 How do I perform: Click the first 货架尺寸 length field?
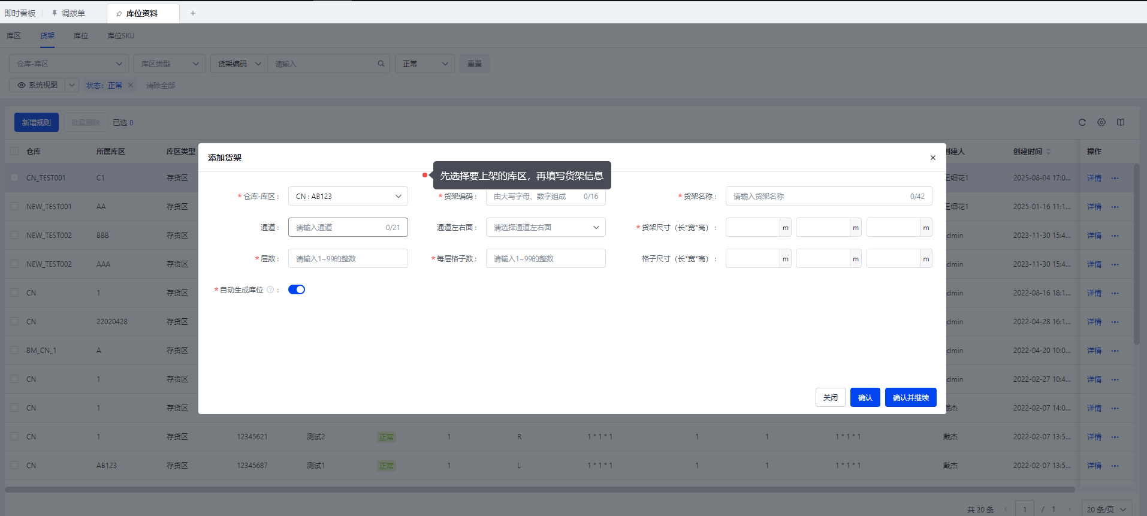pos(753,227)
